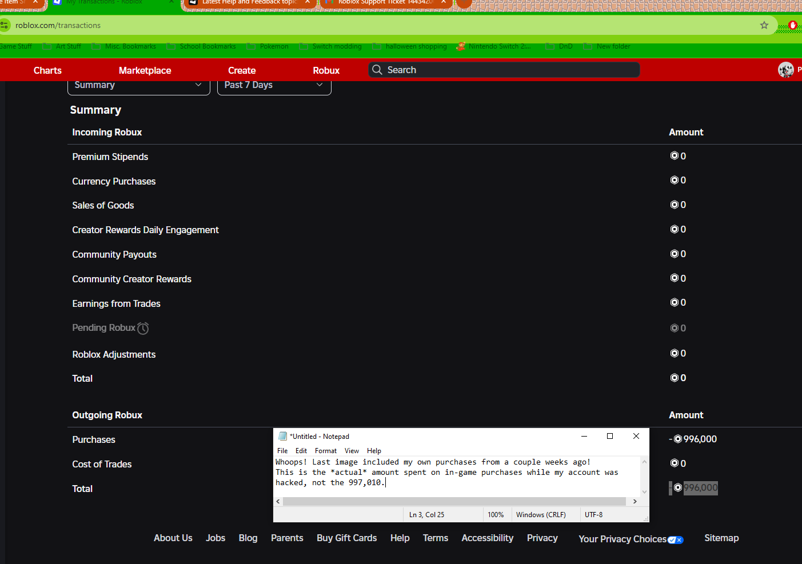
Task: Expand the Past 7 Days period dropdown
Action: pyautogui.click(x=274, y=85)
